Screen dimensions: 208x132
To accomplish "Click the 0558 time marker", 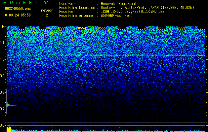I will coord(162,28).
